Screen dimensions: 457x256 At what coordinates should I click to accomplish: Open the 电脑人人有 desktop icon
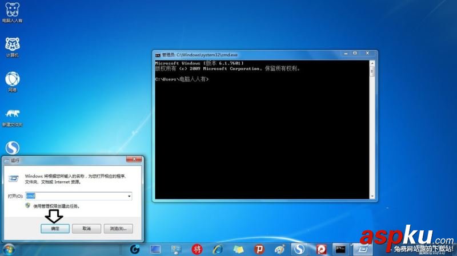click(x=12, y=13)
